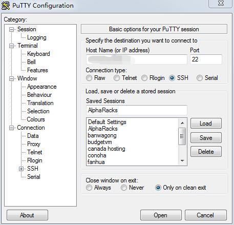The image size is (234, 225).
Task: Click the sessions list scroll down arrow
Action: [x=182, y=161]
